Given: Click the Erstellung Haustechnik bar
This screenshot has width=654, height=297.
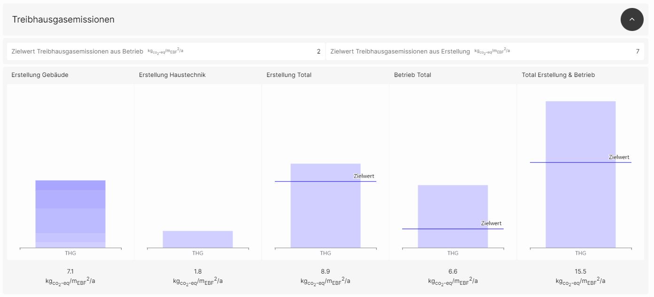Looking at the screenshot, I should (x=198, y=239).
